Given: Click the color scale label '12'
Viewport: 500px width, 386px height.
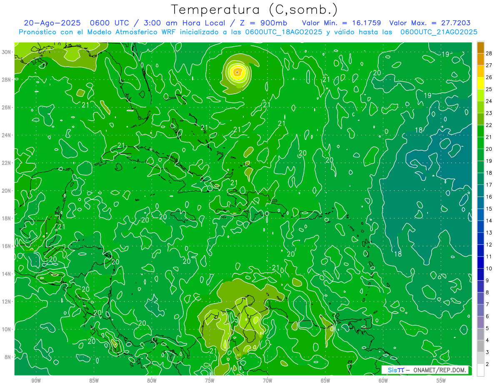Looking at the screenshot, I should [x=489, y=244].
